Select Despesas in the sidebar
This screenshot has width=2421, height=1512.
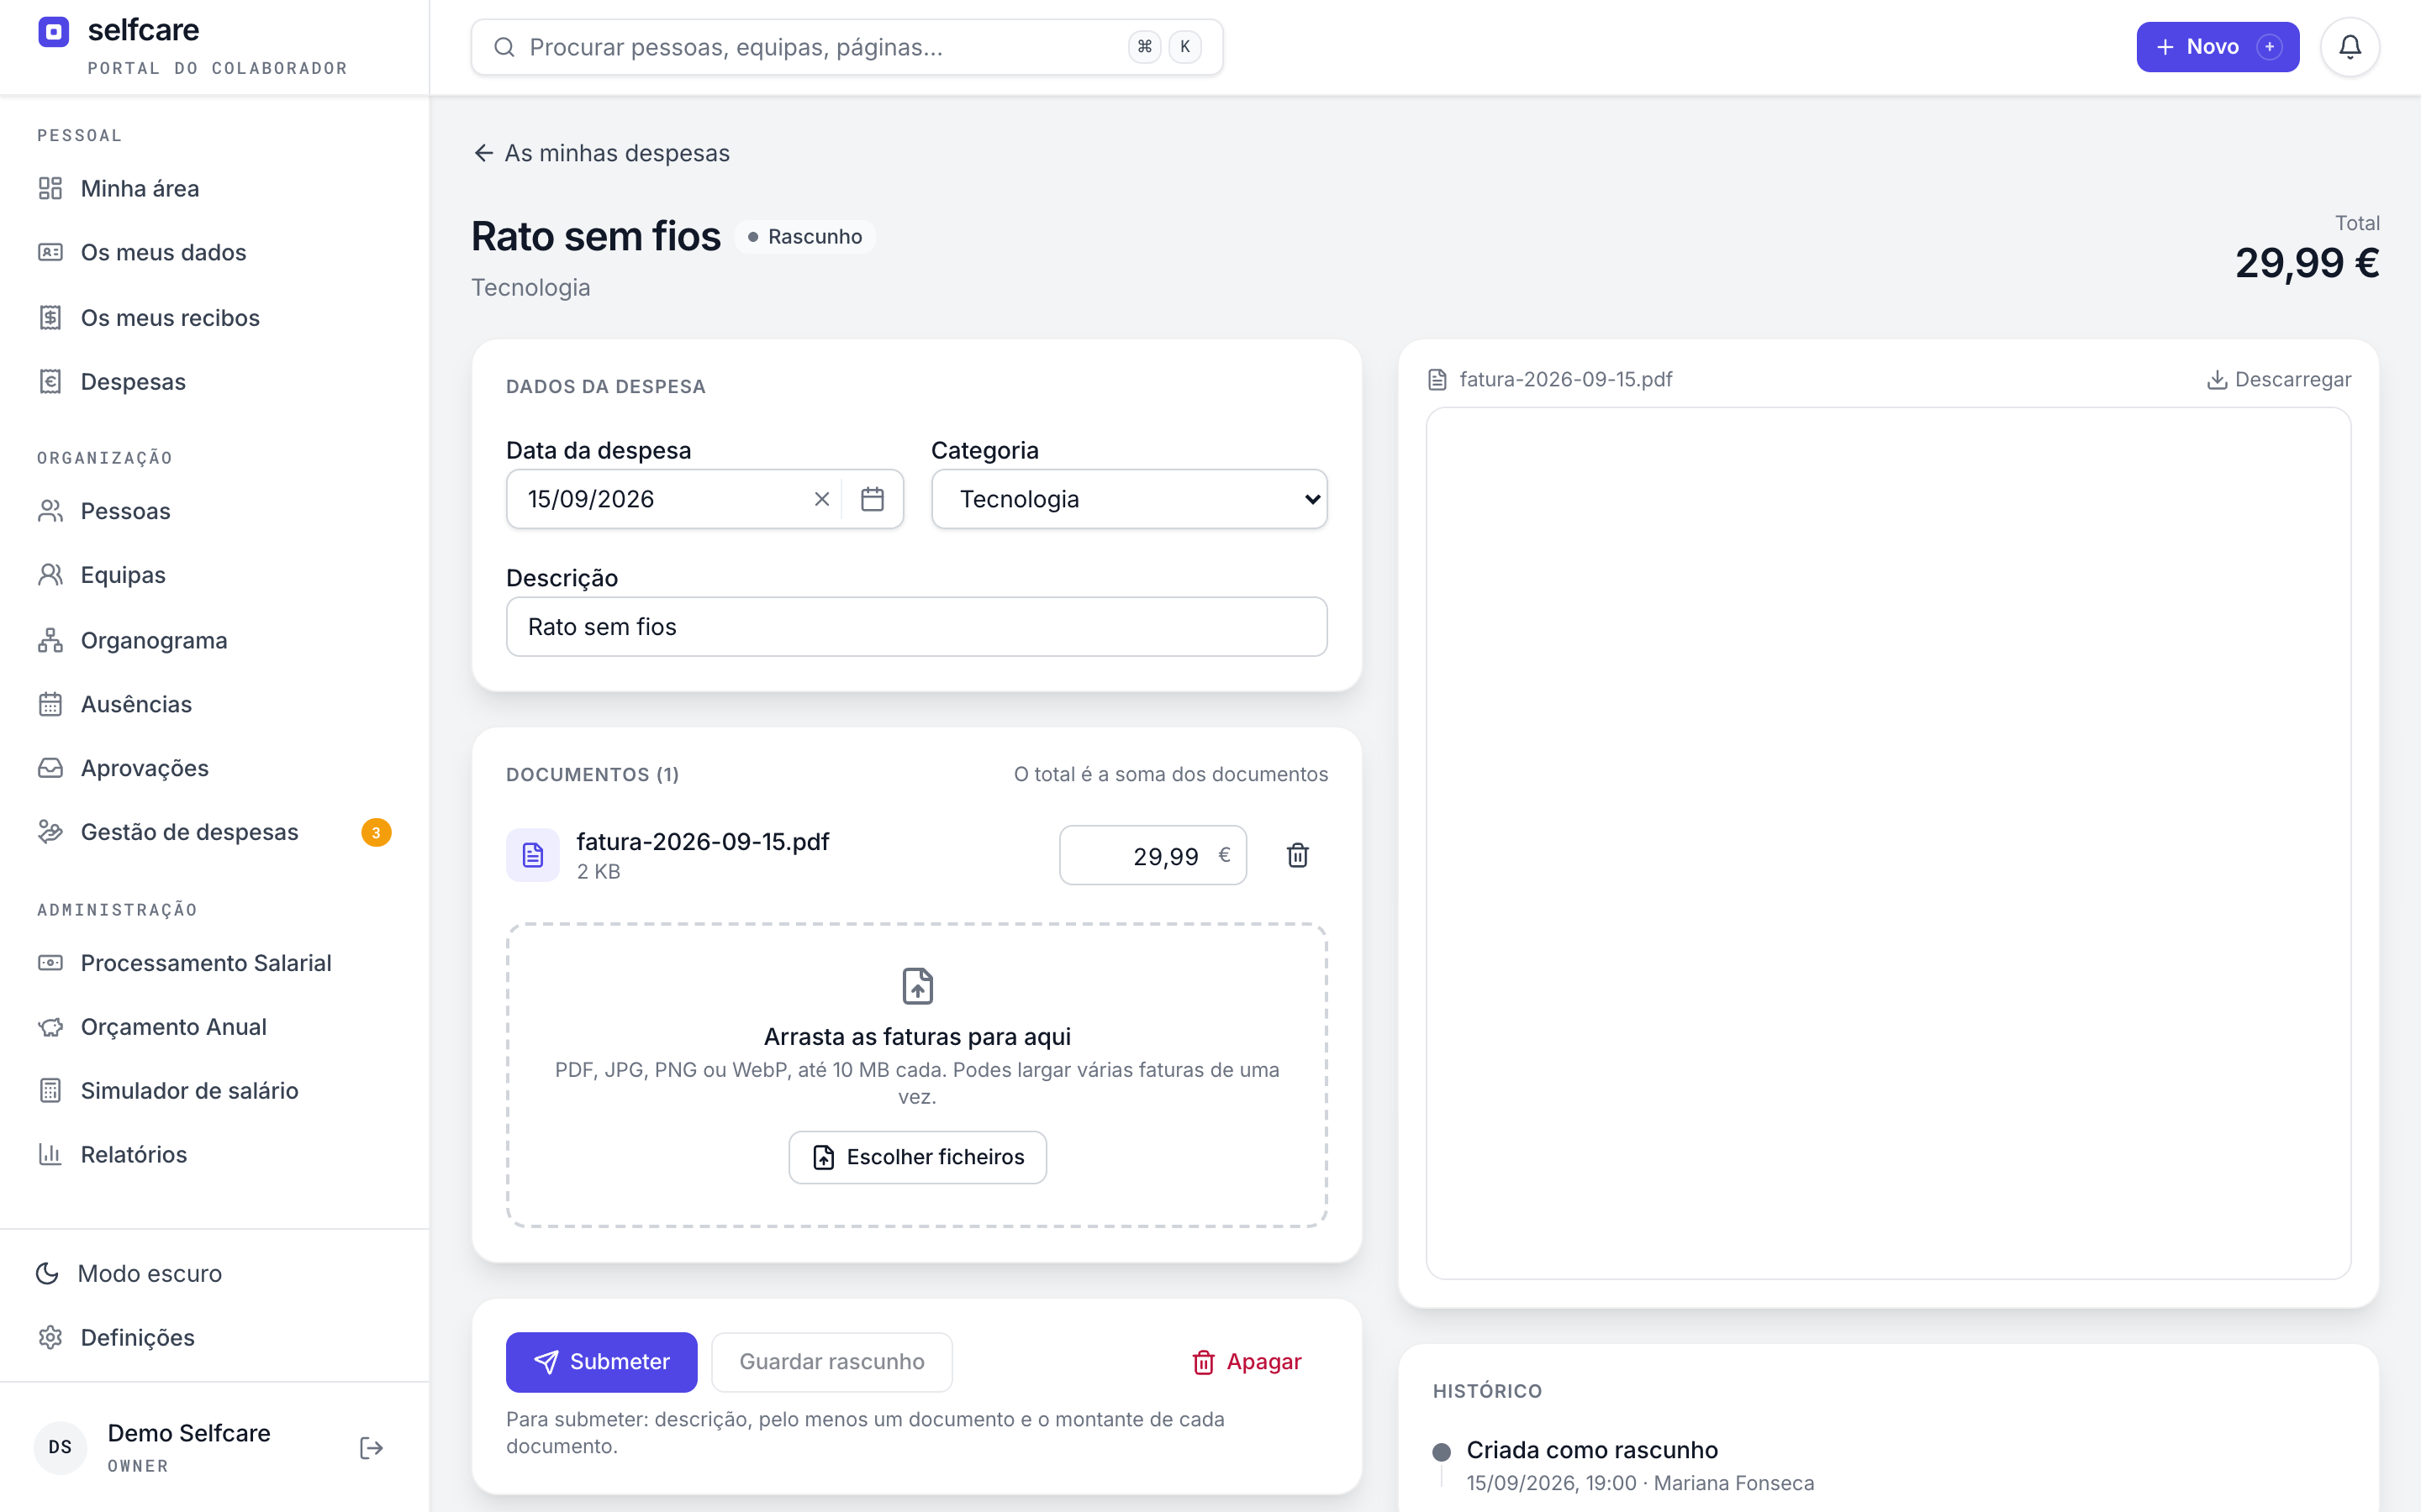point(214,382)
